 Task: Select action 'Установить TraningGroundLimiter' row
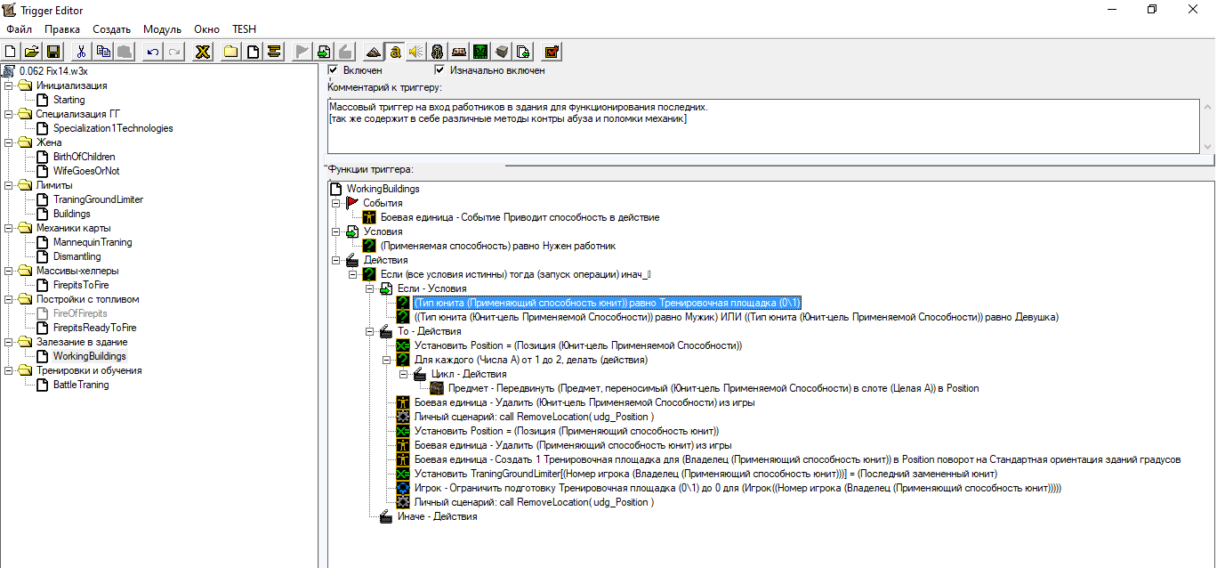(705, 474)
